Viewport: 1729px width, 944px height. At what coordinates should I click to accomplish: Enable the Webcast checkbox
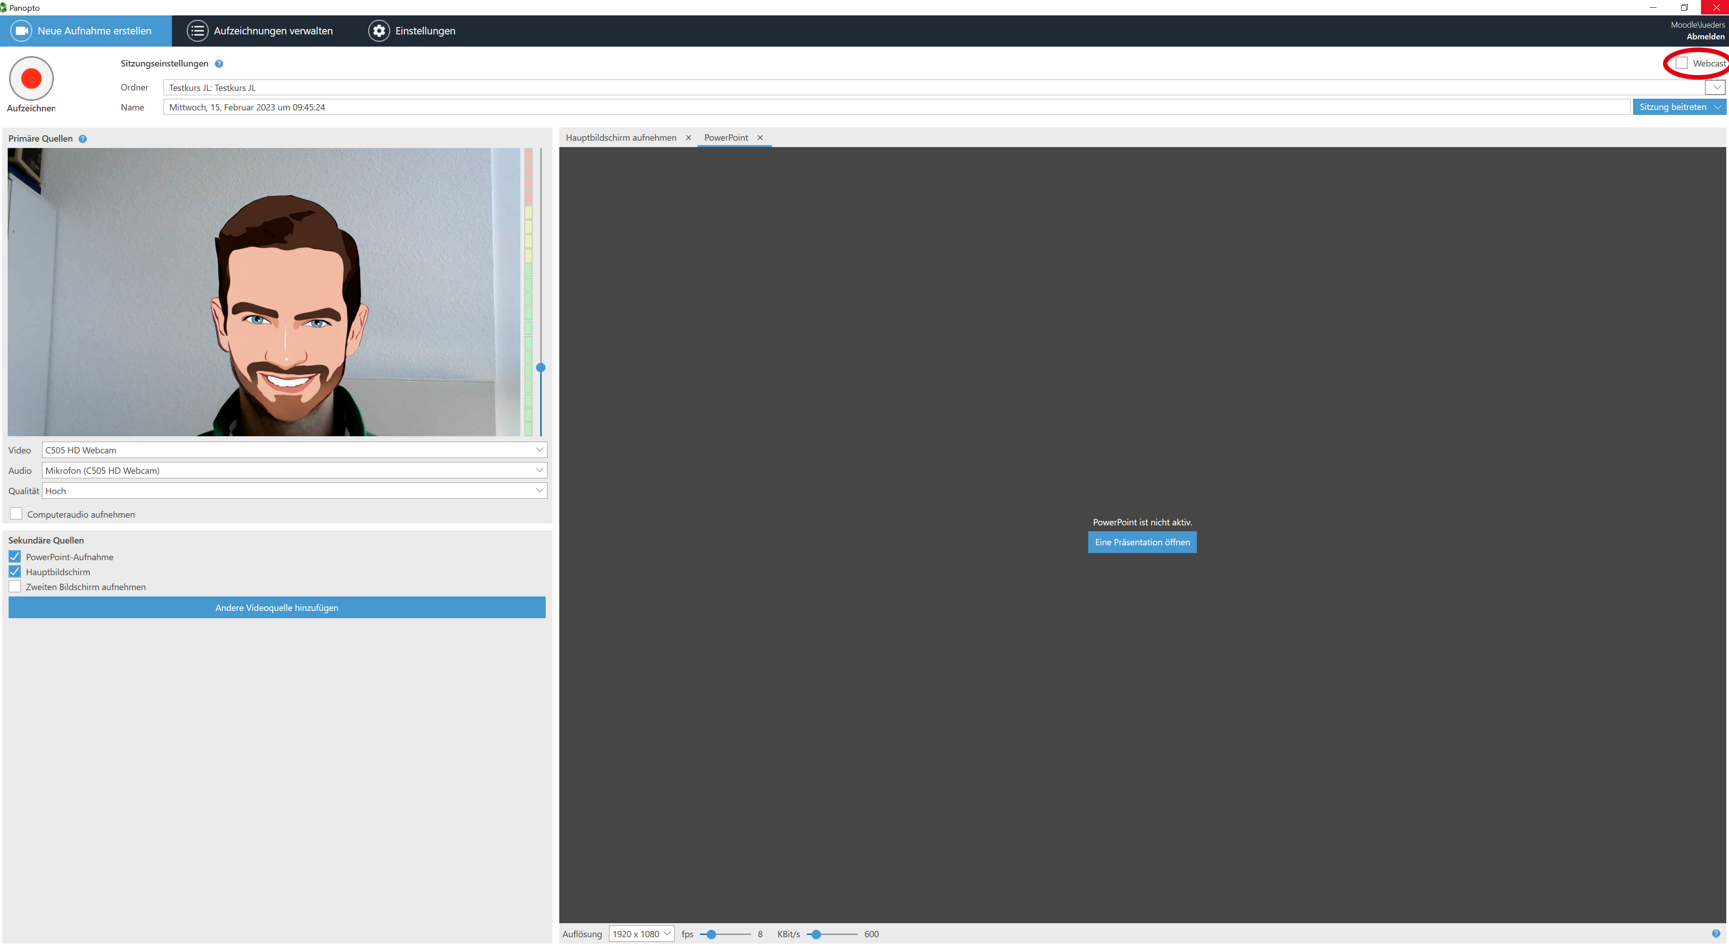1681,63
